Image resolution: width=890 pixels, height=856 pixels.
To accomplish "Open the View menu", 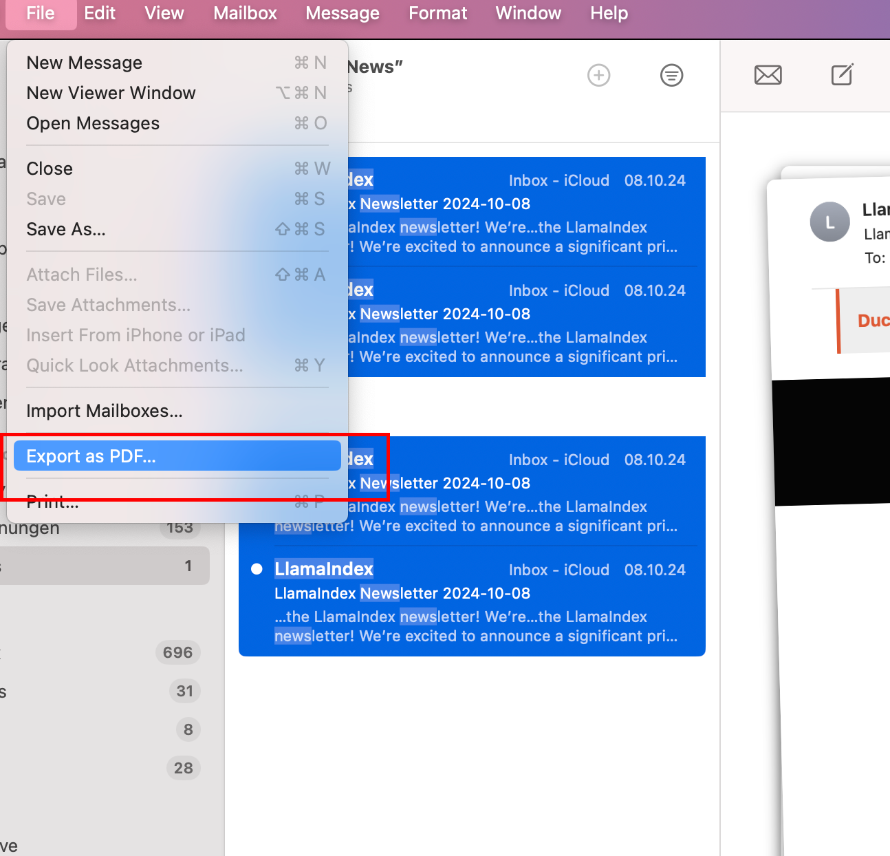I will [164, 13].
